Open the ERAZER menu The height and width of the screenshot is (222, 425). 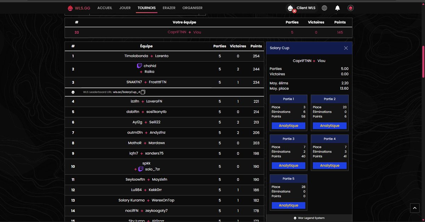(x=169, y=8)
